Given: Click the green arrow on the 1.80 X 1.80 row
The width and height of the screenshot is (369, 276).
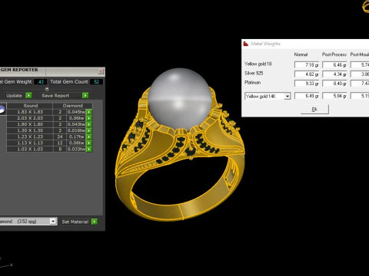Looking at the screenshot, I should click(x=89, y=124).
